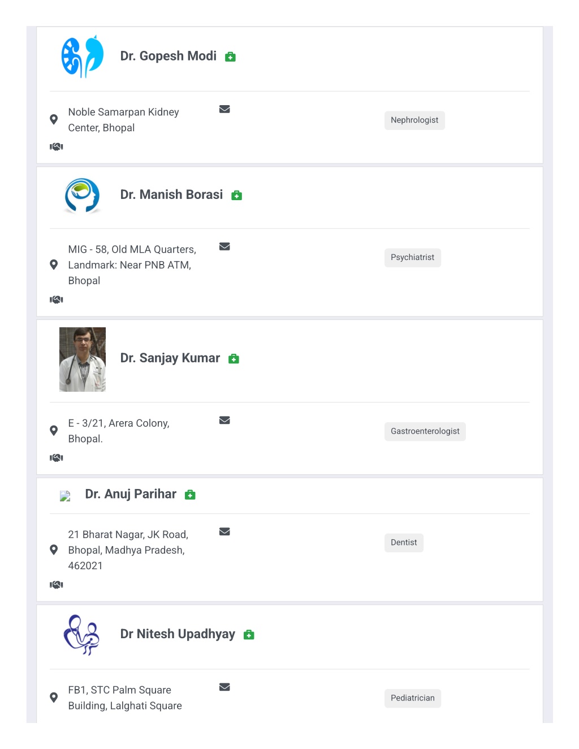Select the Nephrologist specialty tag
The height and width of the screenshot is (749, 579).
click(414, 120)
